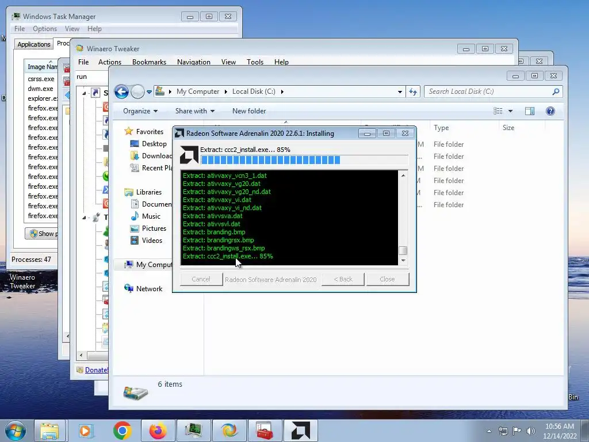Click Local Disk (C:) breadcrumb
This screenshot has height=442, width=589.
tap(254, 92)
